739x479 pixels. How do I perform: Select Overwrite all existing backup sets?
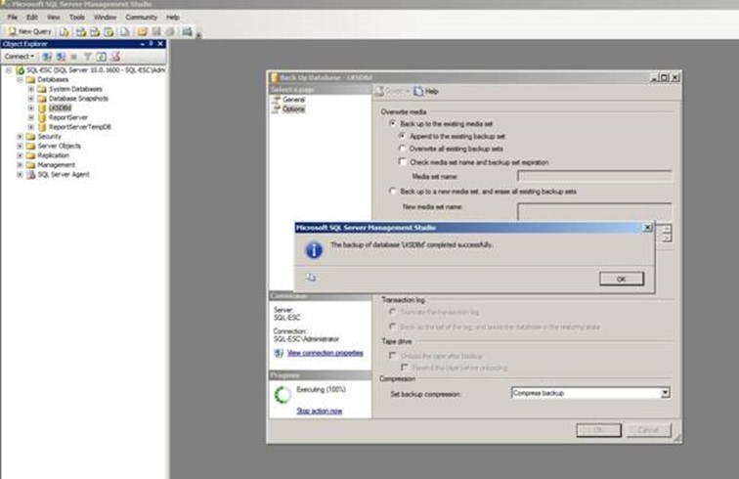(x=402, y=148)
